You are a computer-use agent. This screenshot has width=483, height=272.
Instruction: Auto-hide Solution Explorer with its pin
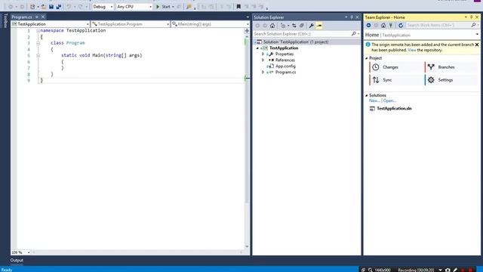pos(352,17)
